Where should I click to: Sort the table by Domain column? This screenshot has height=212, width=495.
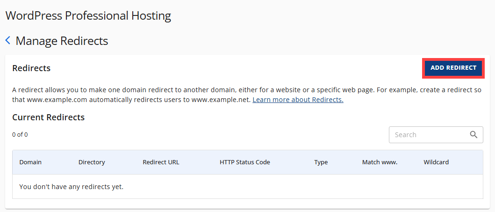(30, 162)
